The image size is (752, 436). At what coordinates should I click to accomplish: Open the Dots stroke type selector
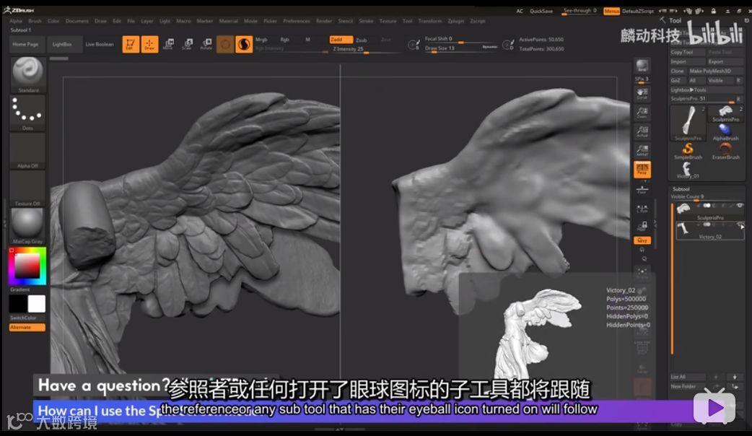point(28,113)
